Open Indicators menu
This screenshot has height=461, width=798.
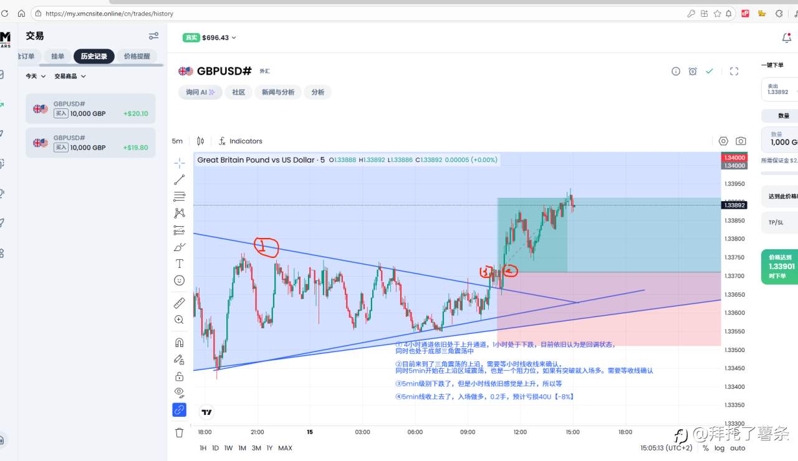pyautogui.click(x=241, y=141)
